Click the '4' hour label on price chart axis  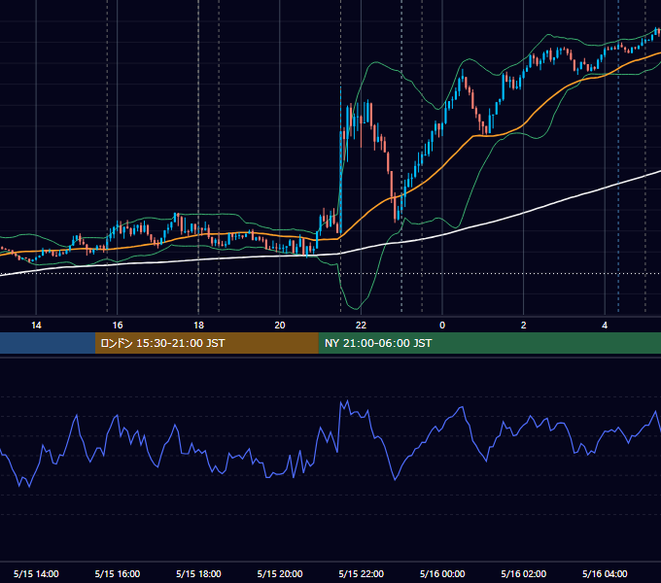coord(605,326)
